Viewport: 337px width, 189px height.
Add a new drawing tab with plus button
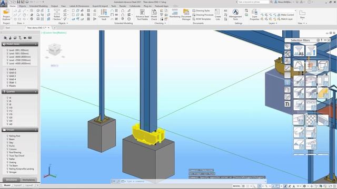[55, 28]
